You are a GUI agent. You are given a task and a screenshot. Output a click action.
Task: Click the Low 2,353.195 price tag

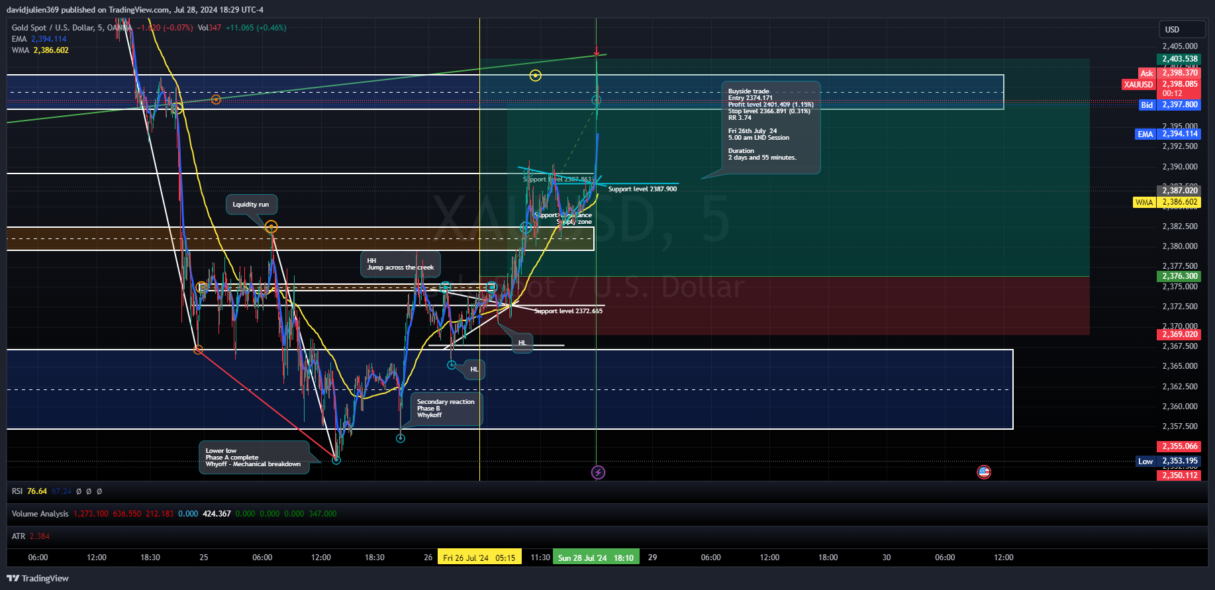[1169, 462]
